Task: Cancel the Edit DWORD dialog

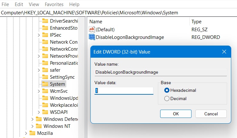Action: (211, 114)
